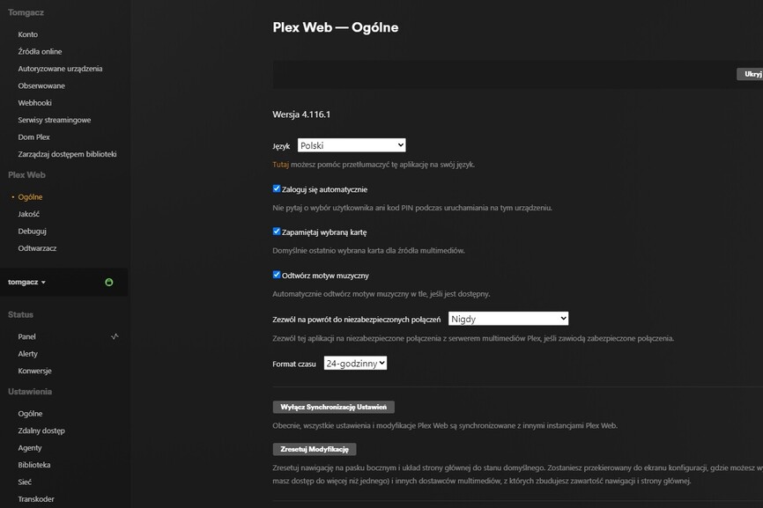Open the Konto settings page
Viewport: 763px width, 508px height.
[27, 34]
